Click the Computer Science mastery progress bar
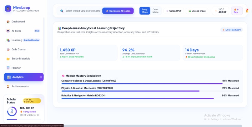Image resolution: width=252 pixels, height=127 pixels. pyautogui.click(x=150, y=84)
